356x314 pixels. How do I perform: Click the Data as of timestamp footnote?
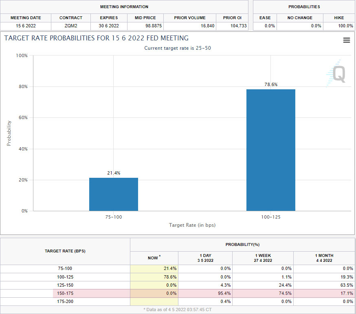pyautogui.click(x=178, y=310)
